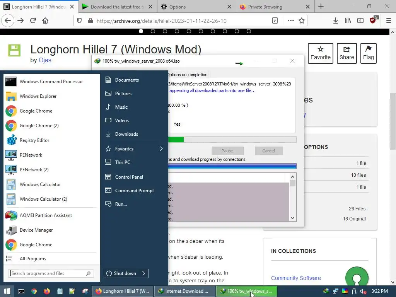The width and height of the screenshot is (396, 297).
Task: Select the Options on completion tab
Action: (x=188, y=75)
